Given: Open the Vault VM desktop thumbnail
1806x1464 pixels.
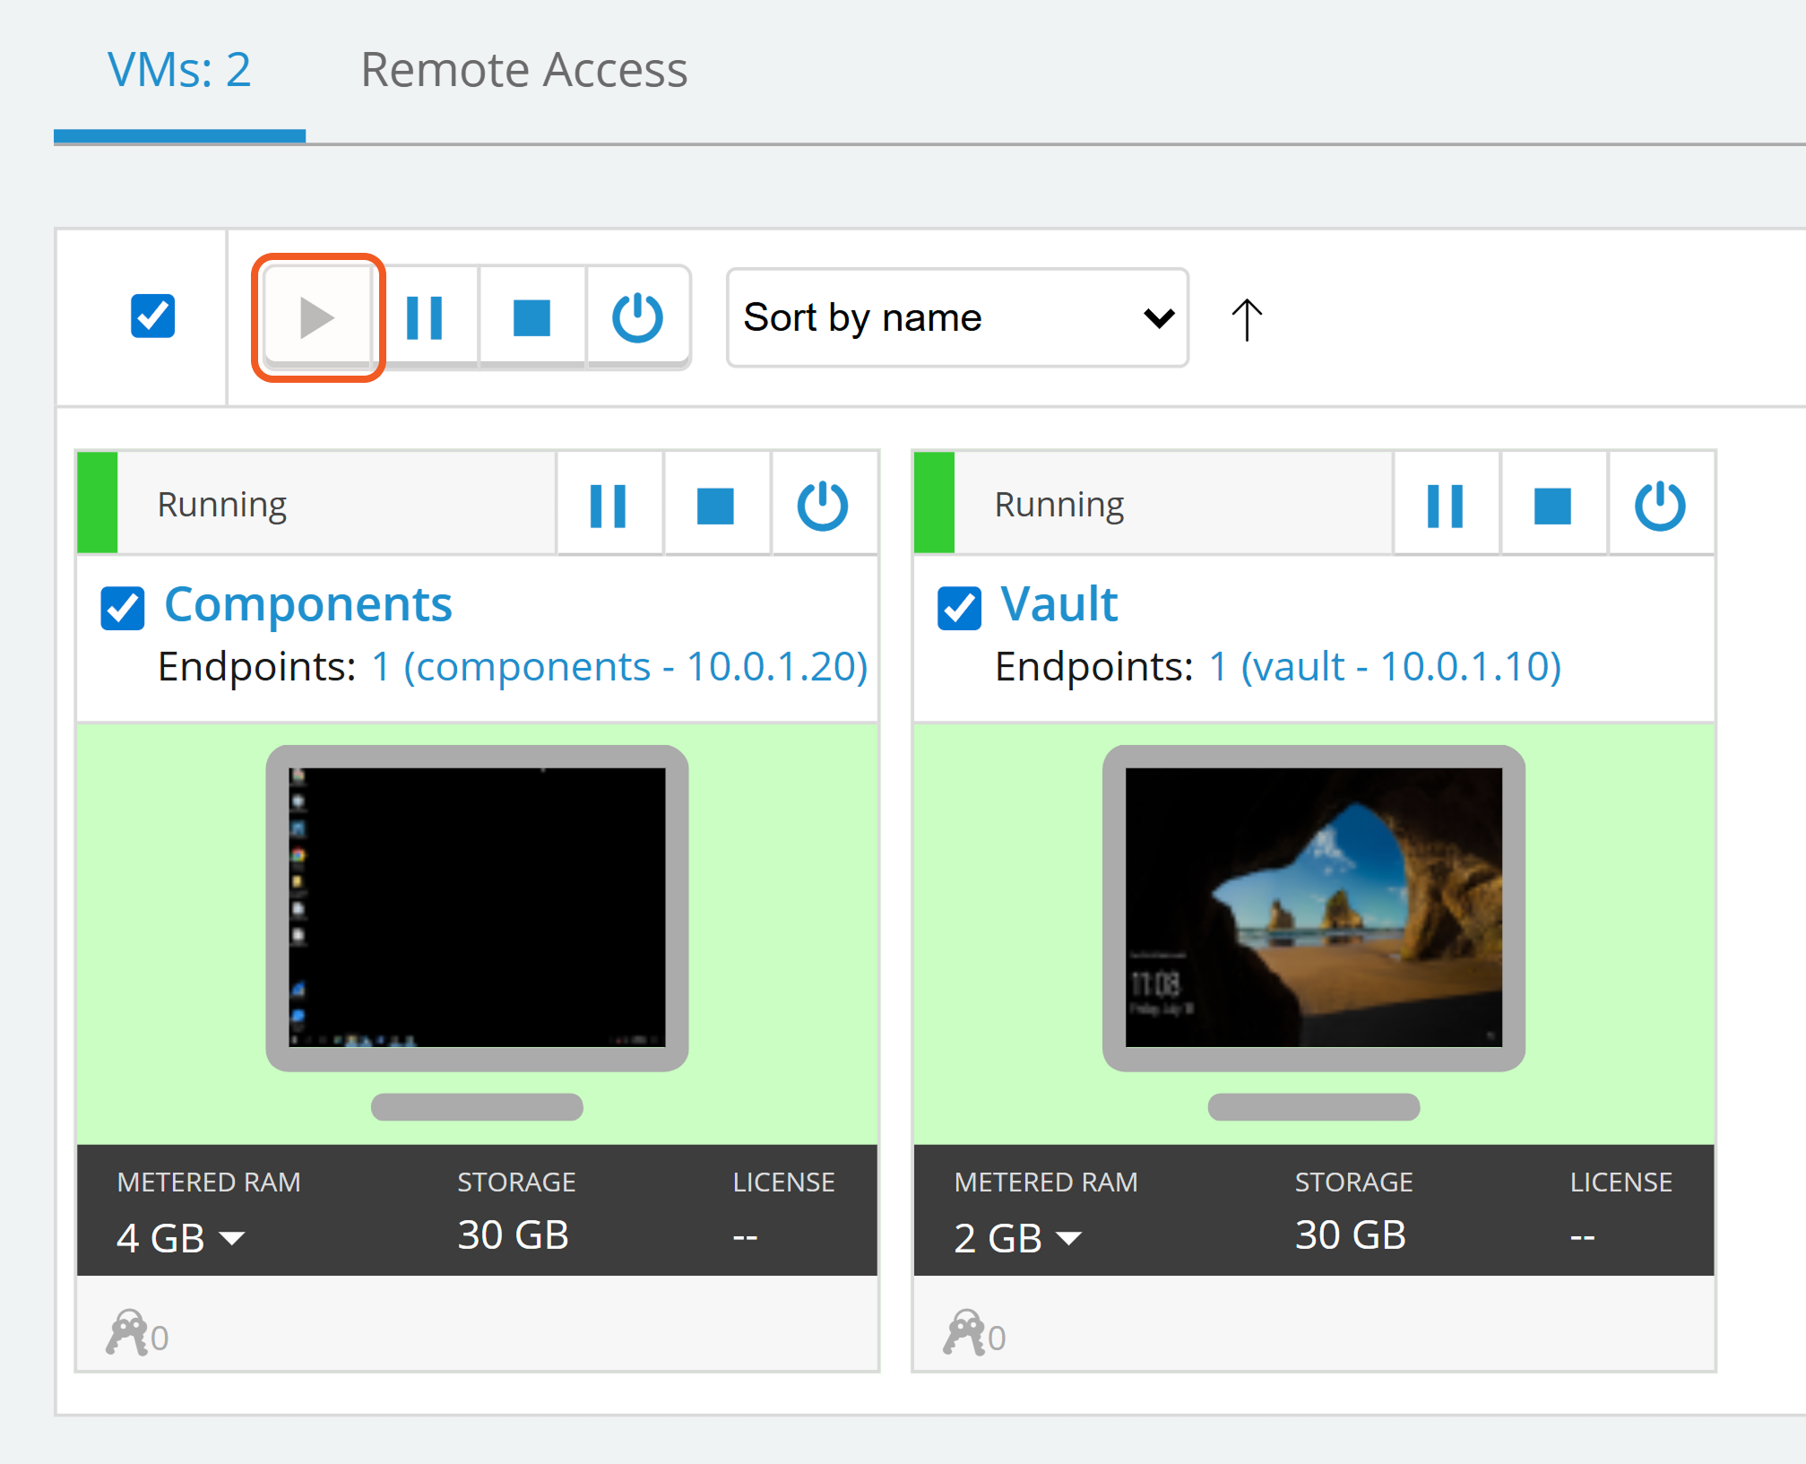Looking at the screenshot, I should coord(1313,906).
